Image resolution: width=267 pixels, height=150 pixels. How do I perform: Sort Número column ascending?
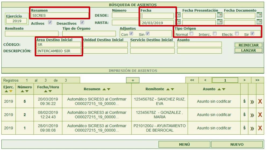23,91
